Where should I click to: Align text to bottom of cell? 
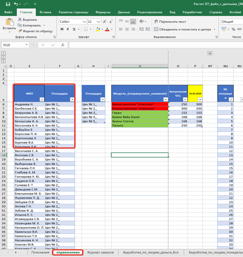pyautogui.click(x=133, y=21)
